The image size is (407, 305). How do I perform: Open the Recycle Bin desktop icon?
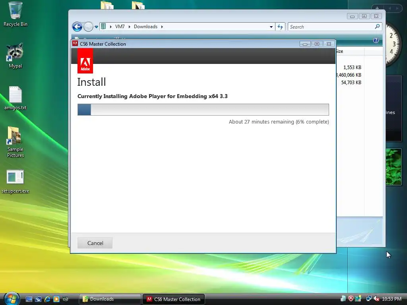[x=15, y=14]
